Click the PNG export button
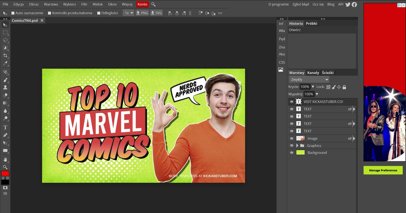The width and height of the screenshot is (406, 213). pos(142,13)
